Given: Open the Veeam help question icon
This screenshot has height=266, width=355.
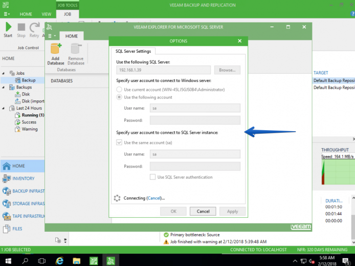Looking at the screenshot, I should 352,14.
